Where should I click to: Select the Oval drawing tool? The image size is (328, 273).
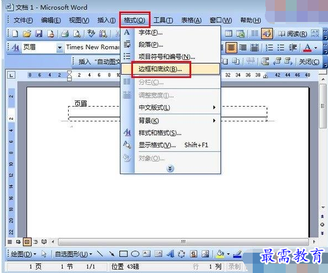(135, 254)
